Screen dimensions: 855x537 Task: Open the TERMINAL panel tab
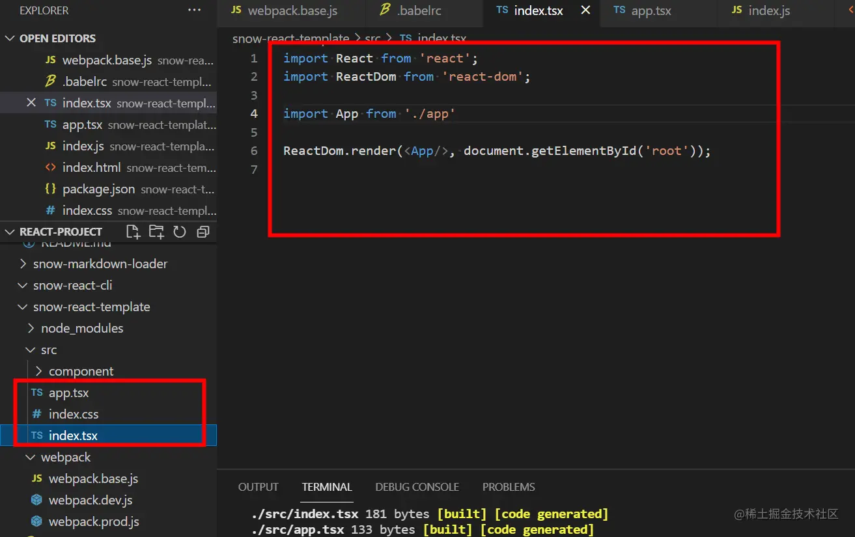[327, 487]
